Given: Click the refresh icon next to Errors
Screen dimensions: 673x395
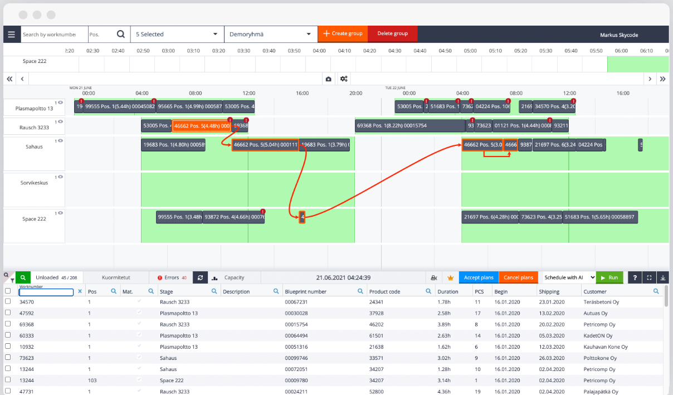Looking at the screenshot, I should tap(200, 277).
